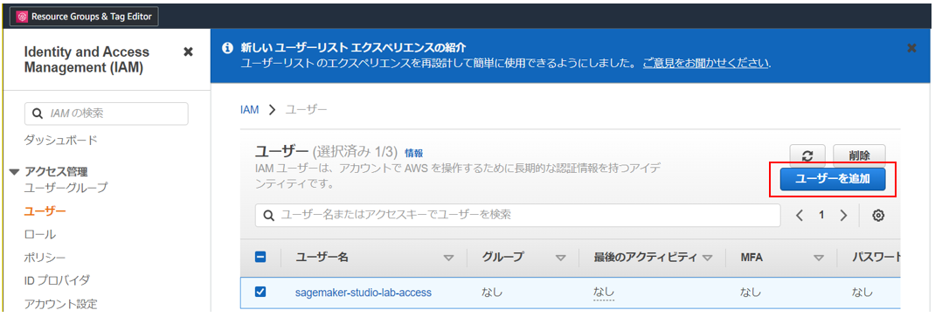Dismiss the new user list experience banner
This screenshot has height=317, width=935.
point(911,48)
